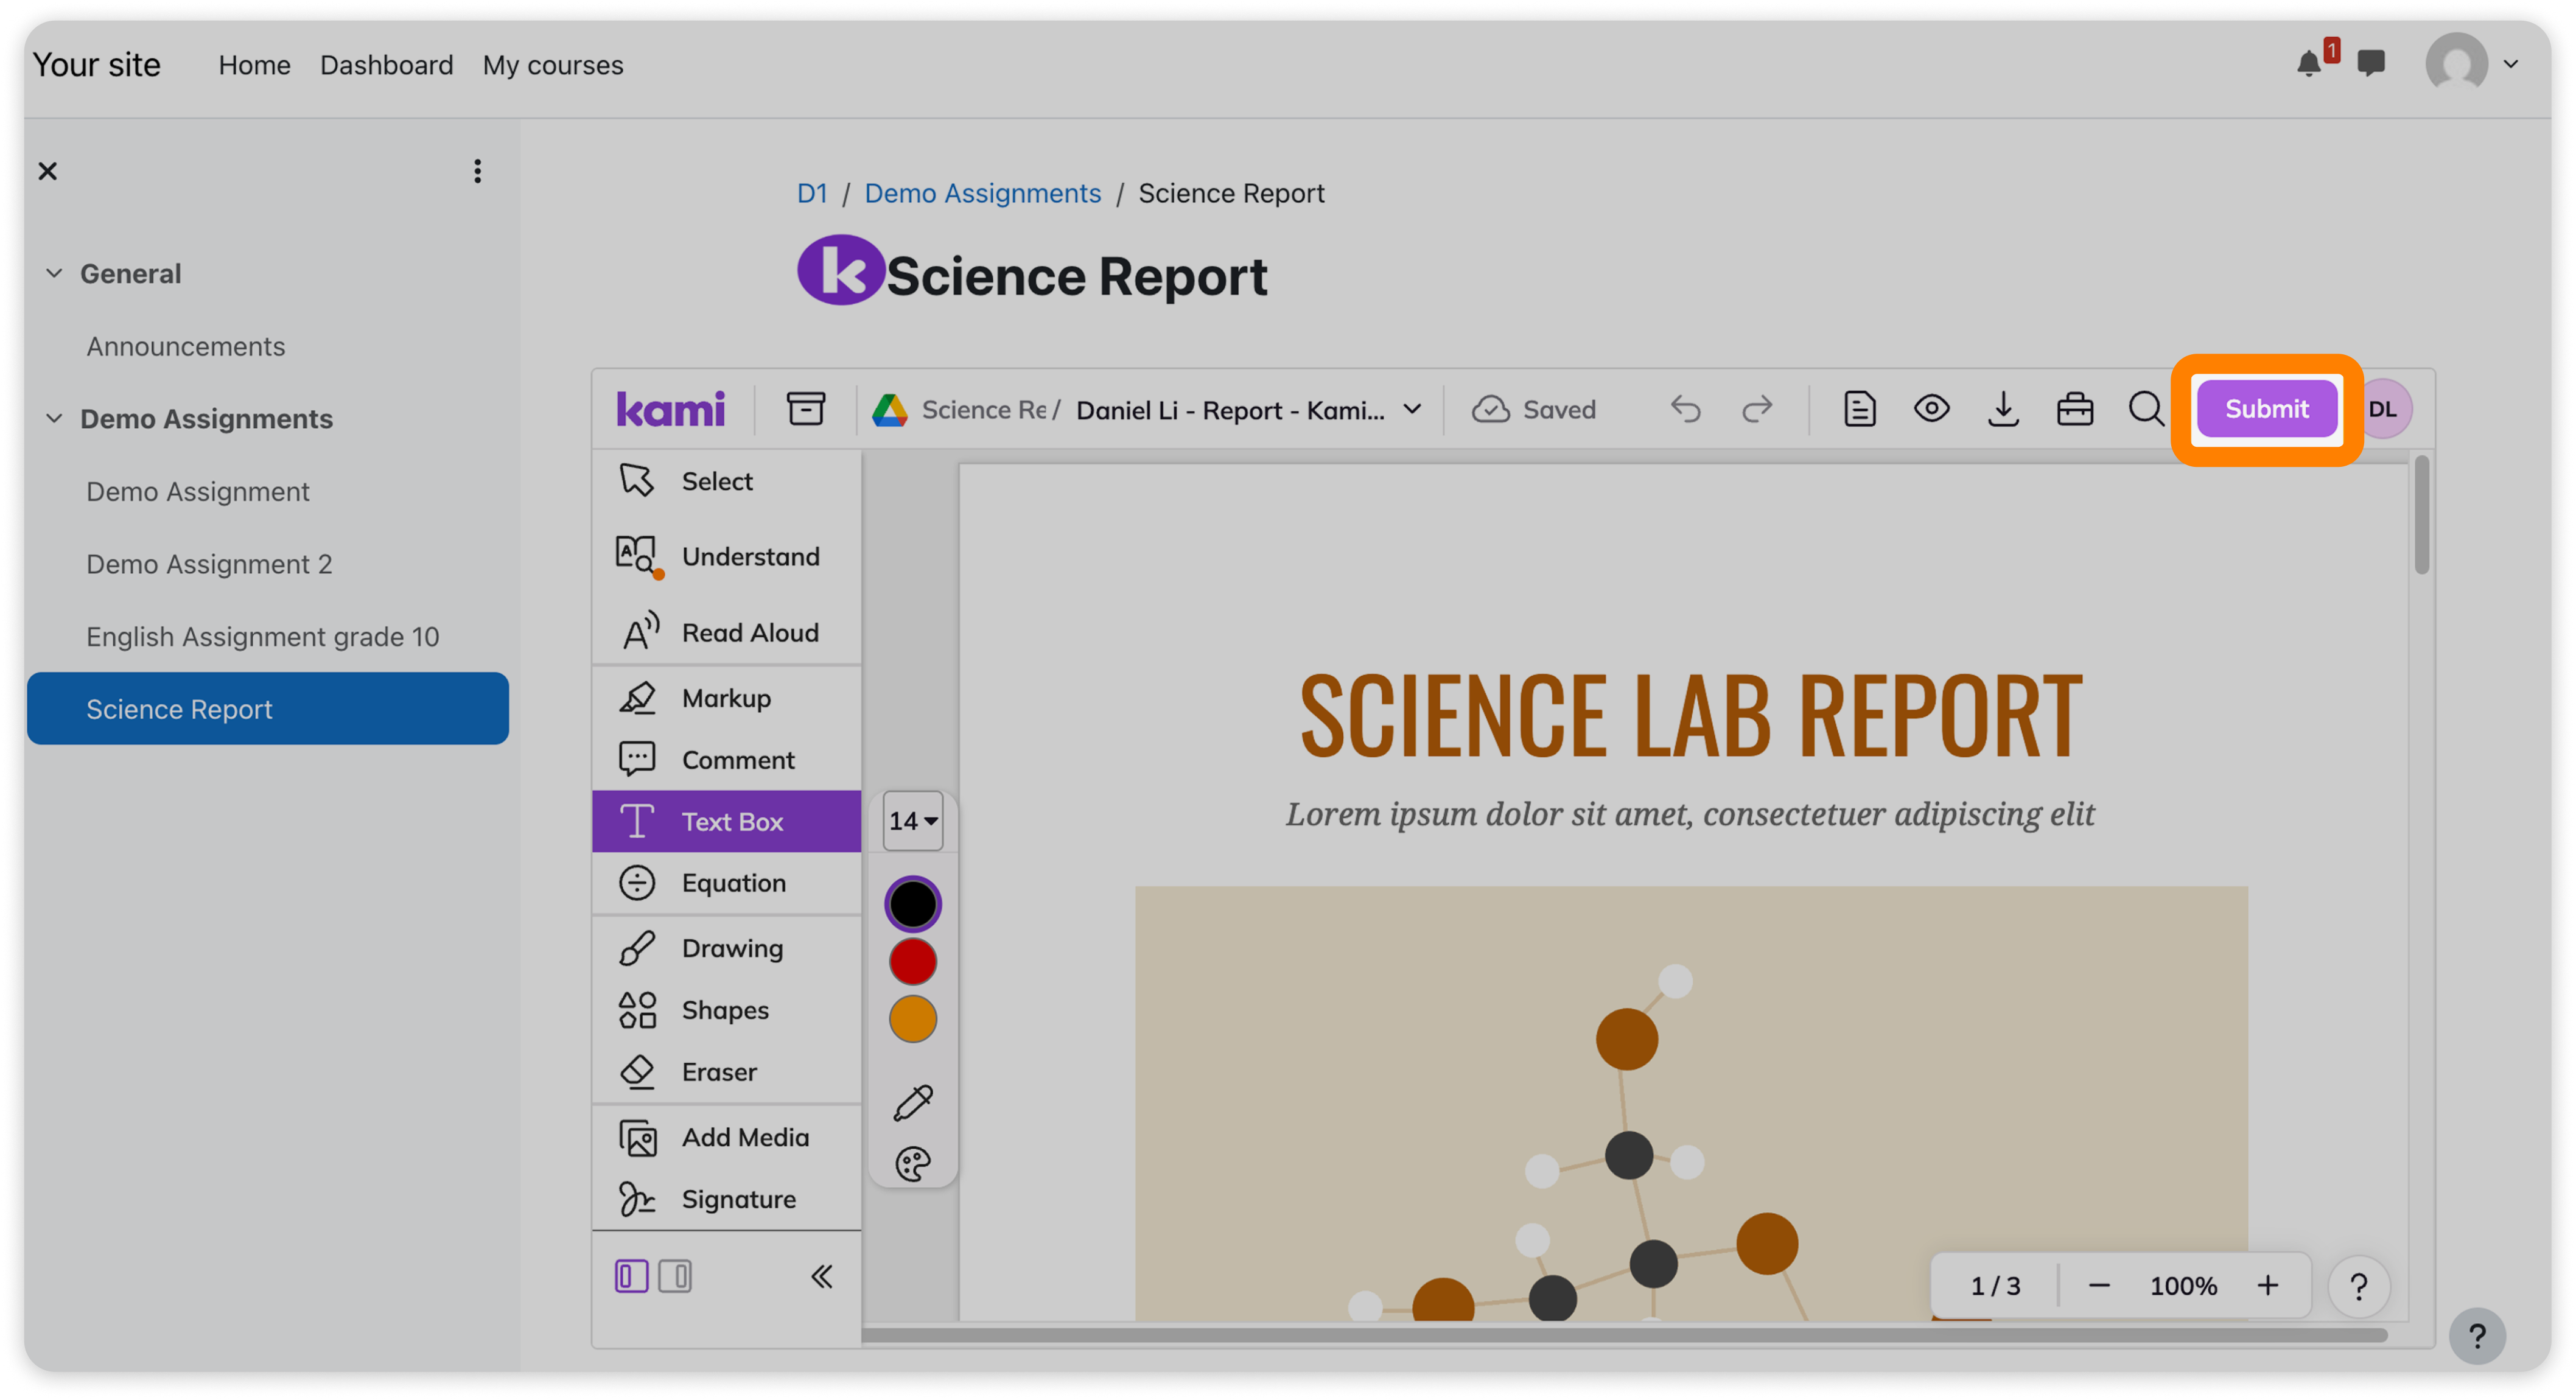Click the undo arrow icon
The height and width of the screenshot is (1400, 2576).
(1685, 408)
